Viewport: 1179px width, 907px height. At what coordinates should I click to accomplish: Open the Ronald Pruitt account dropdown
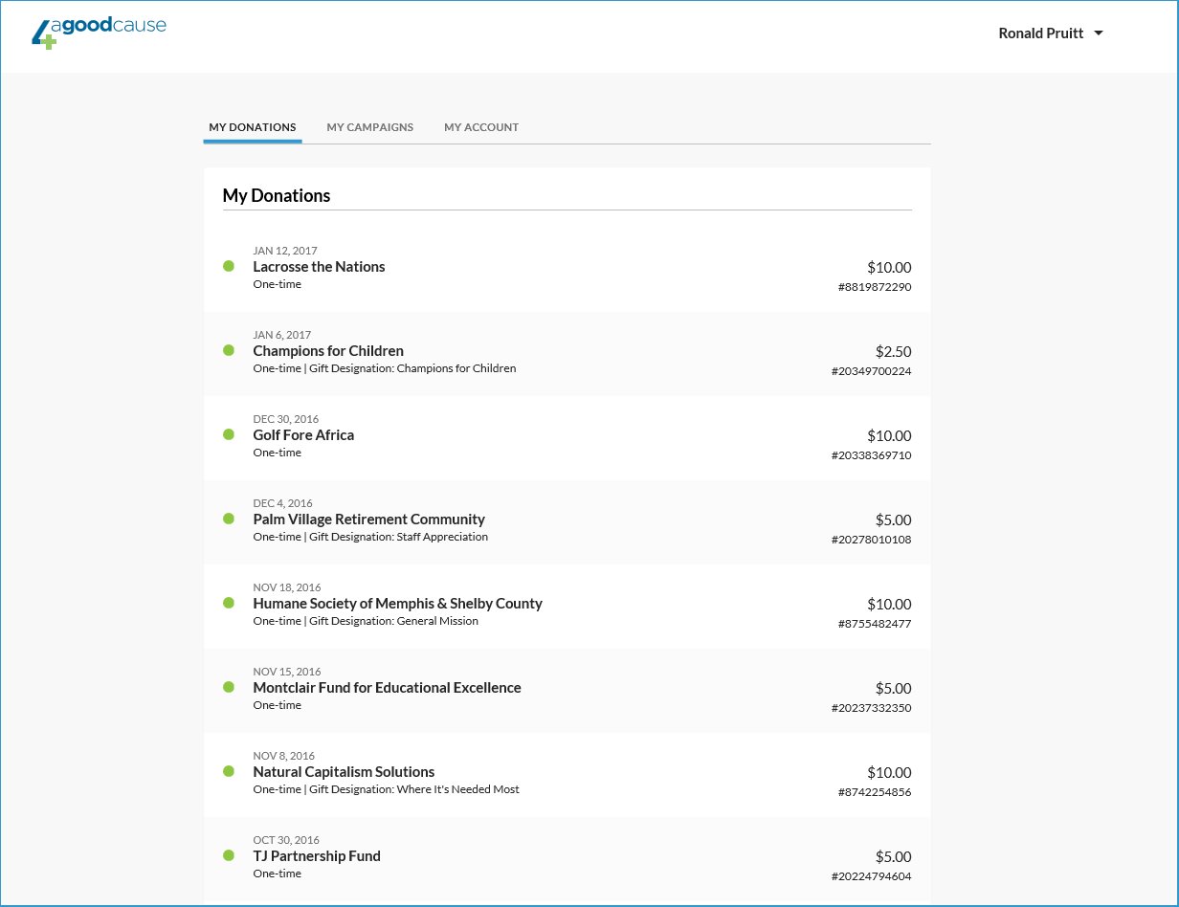(x=1050, y=33)
